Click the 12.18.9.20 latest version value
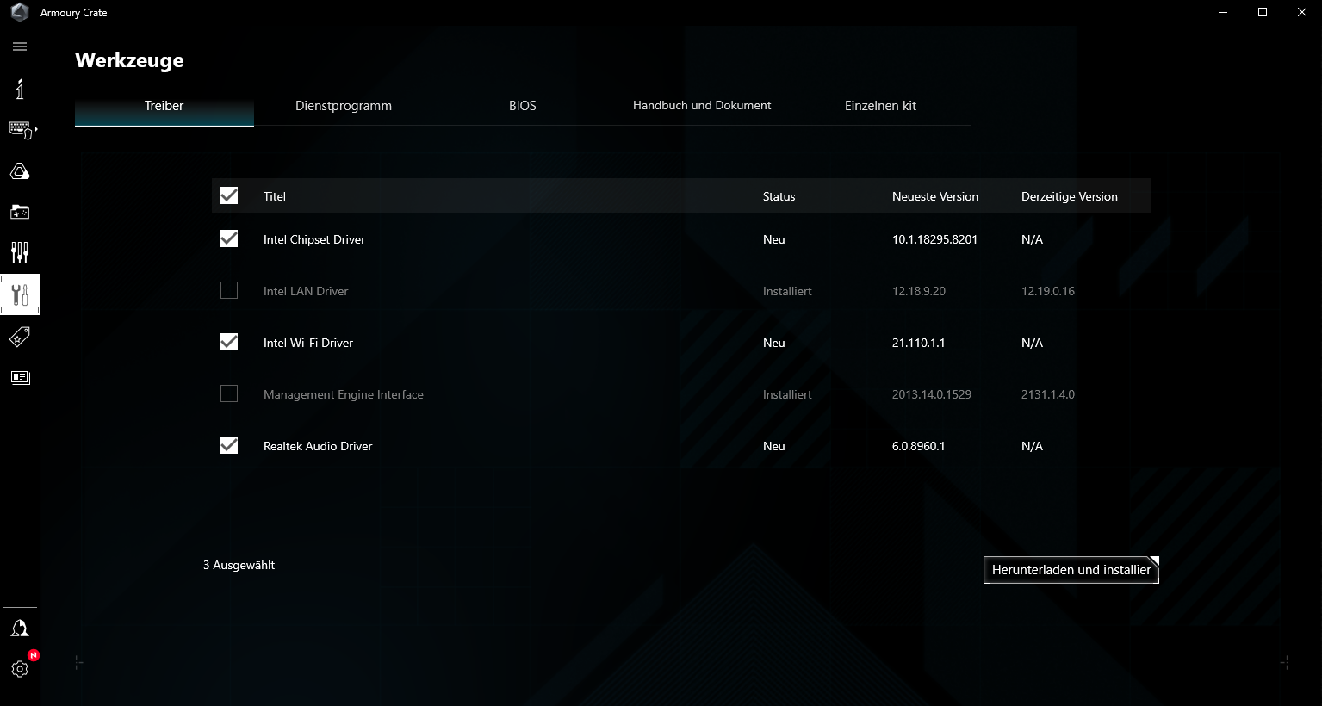This screenshot has height=706, width=1322. tap(919, 291)
